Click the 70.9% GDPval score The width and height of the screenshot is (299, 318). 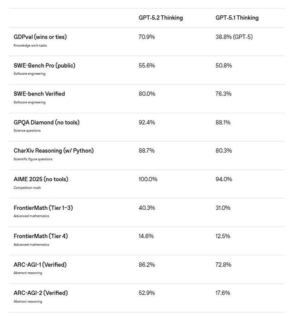[146, 37]
